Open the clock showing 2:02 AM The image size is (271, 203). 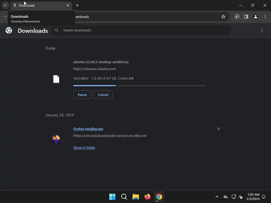click(253, 197)
